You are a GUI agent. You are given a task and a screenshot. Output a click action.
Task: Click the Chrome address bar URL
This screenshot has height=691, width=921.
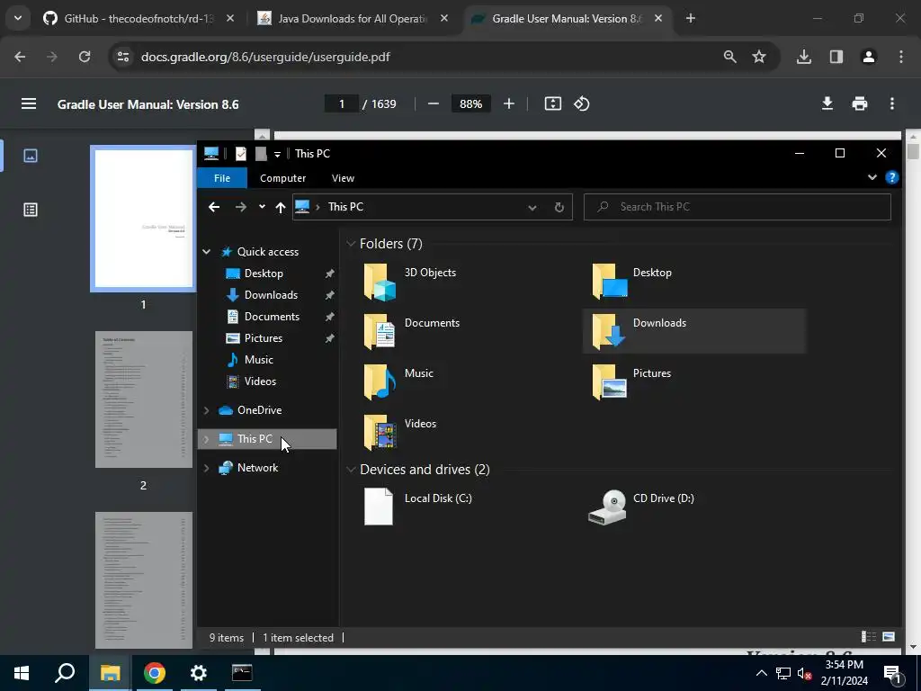(265, 57)
